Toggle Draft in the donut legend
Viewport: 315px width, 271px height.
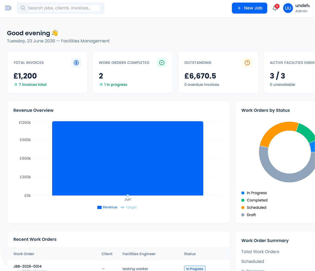tap(249, 215)
